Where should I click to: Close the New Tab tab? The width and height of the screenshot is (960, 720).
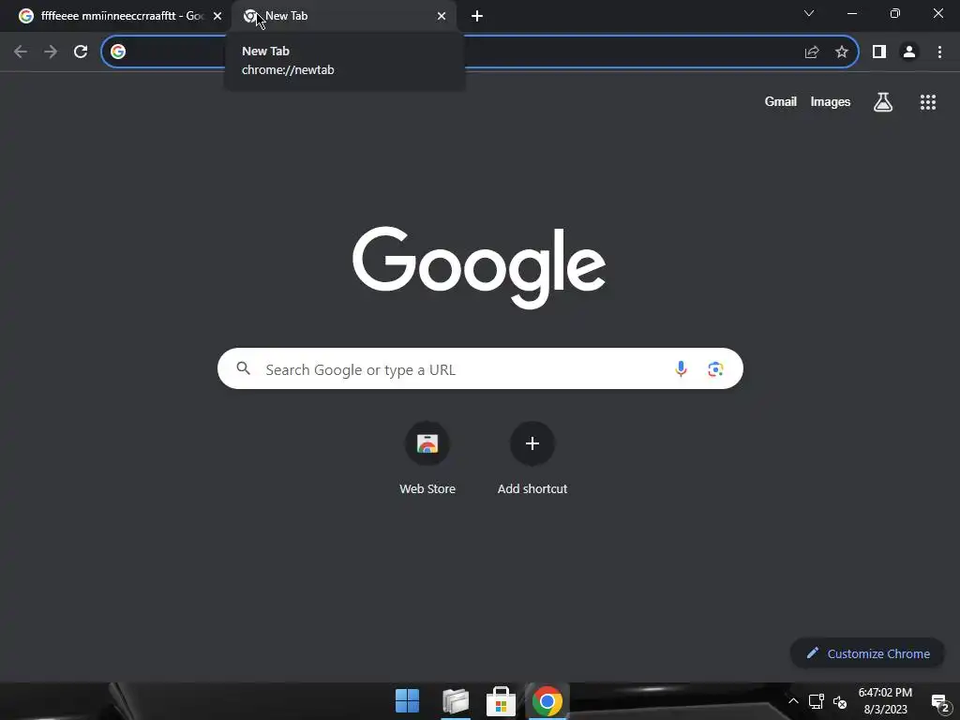(x=442, y=16)
